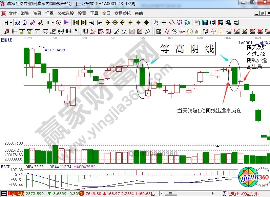Open the calculator icon in the toolbar
This screenshot has width=270, height=197.
205,23
